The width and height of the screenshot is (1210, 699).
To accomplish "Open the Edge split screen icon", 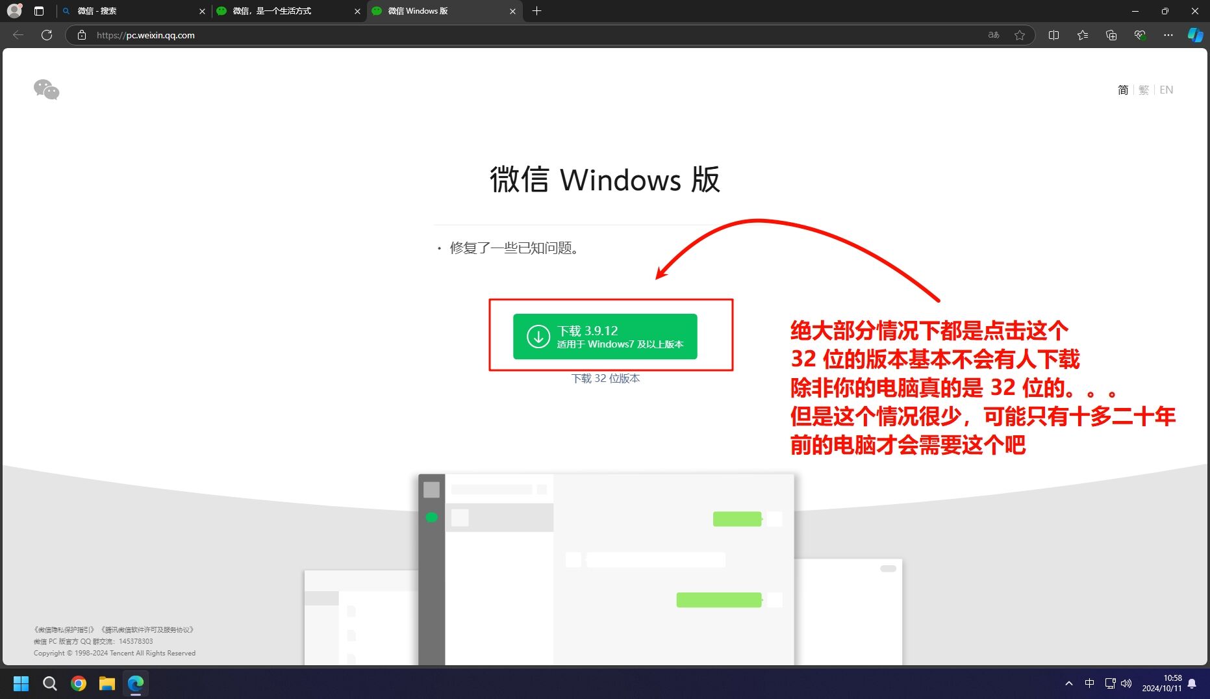I will (1053, 35).
